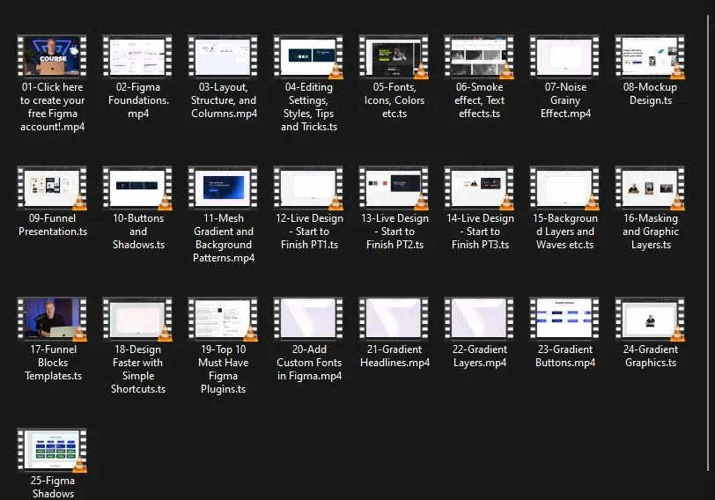Click the 22-Gradient Layers.mp4 file name
This screenshot has width=715, height=500.
[479, 356]
